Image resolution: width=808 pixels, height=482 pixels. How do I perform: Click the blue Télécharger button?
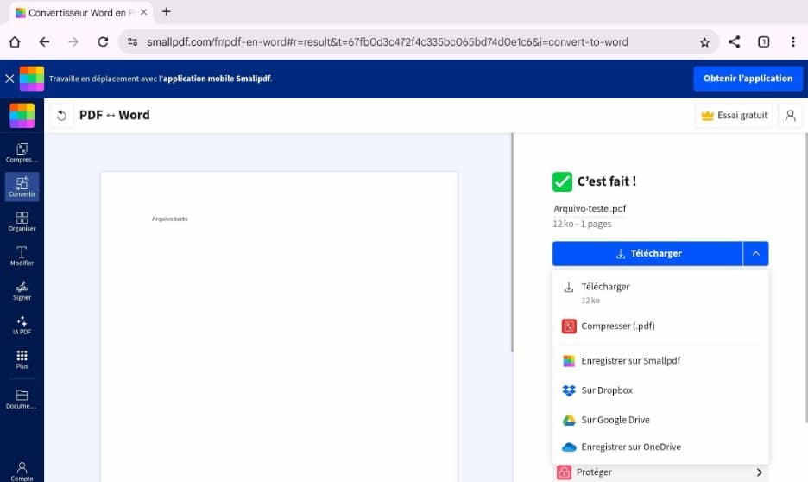pos(647,254)
